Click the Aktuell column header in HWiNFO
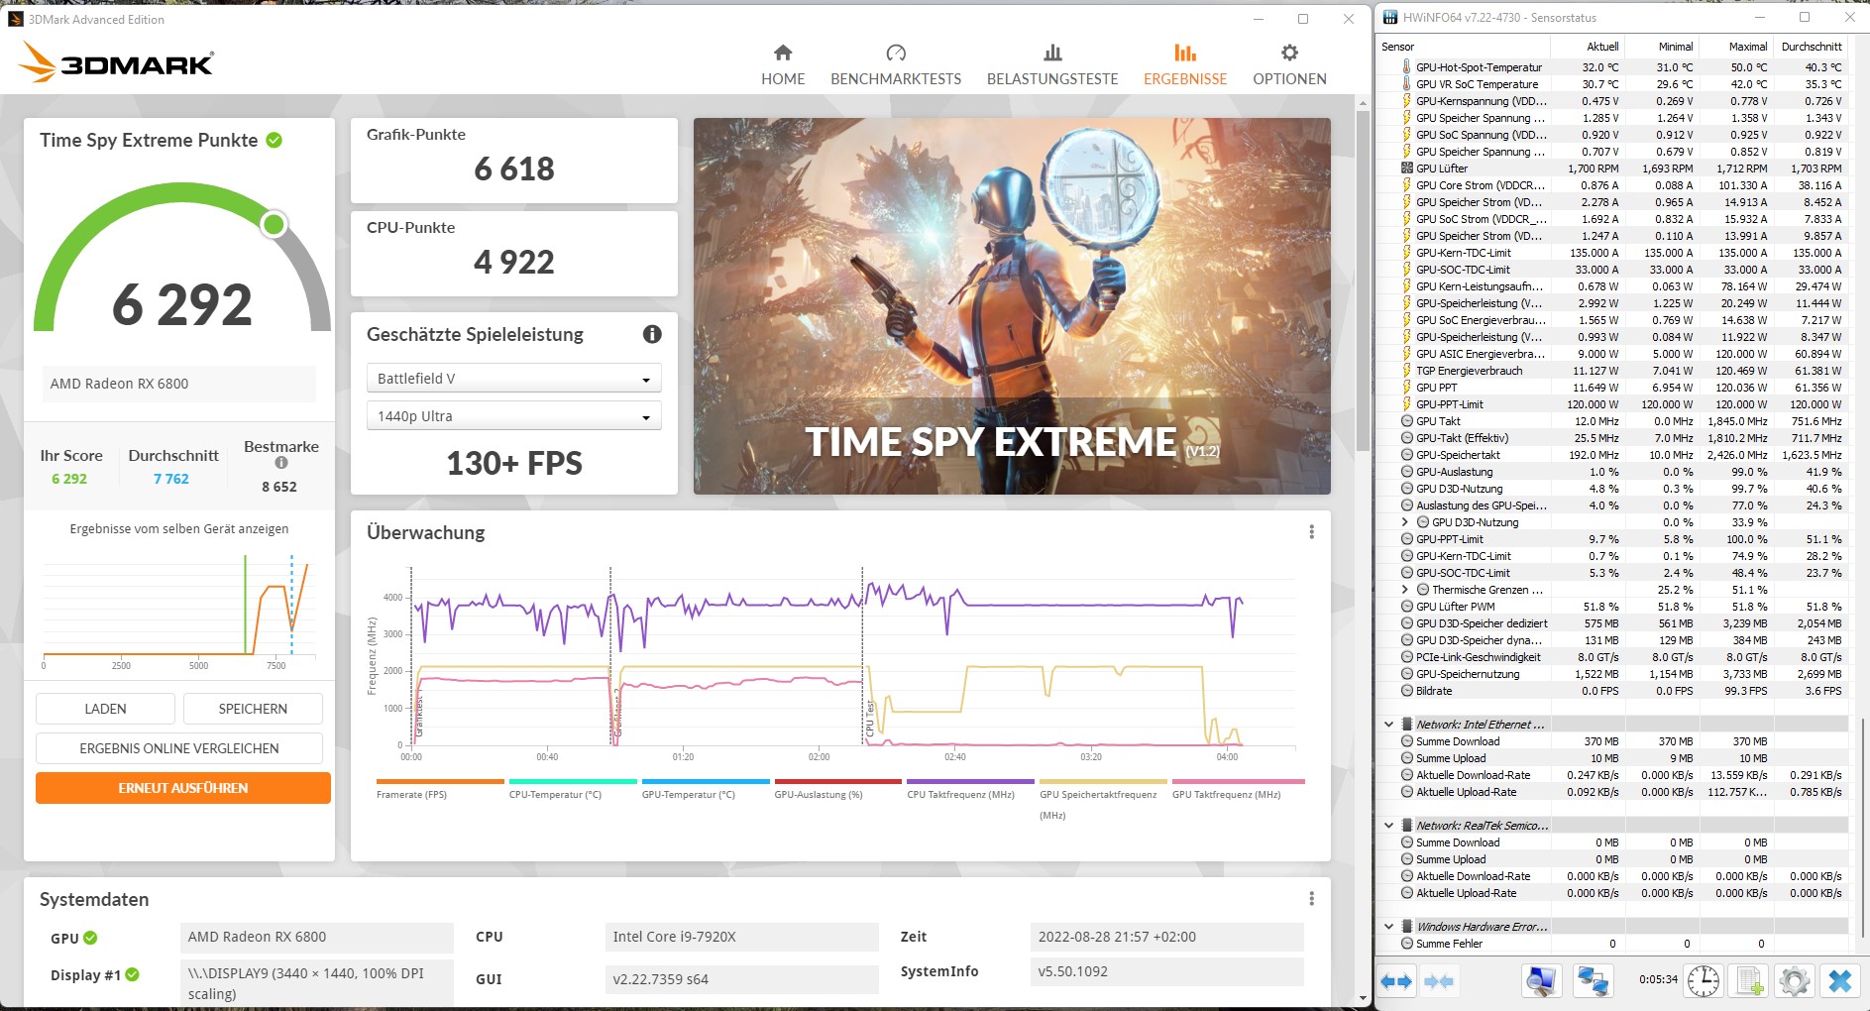This screenshot has height=1011, width=1870. 1587,47
